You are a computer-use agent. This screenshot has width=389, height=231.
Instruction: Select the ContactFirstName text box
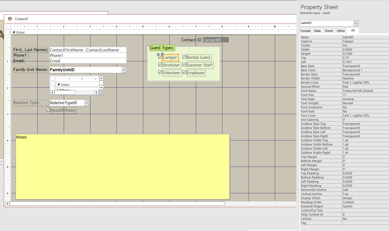tap(68, 50)
